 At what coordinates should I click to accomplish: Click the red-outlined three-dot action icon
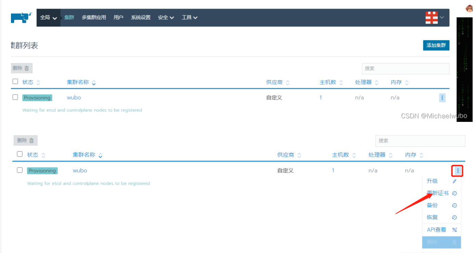point(458,170)
